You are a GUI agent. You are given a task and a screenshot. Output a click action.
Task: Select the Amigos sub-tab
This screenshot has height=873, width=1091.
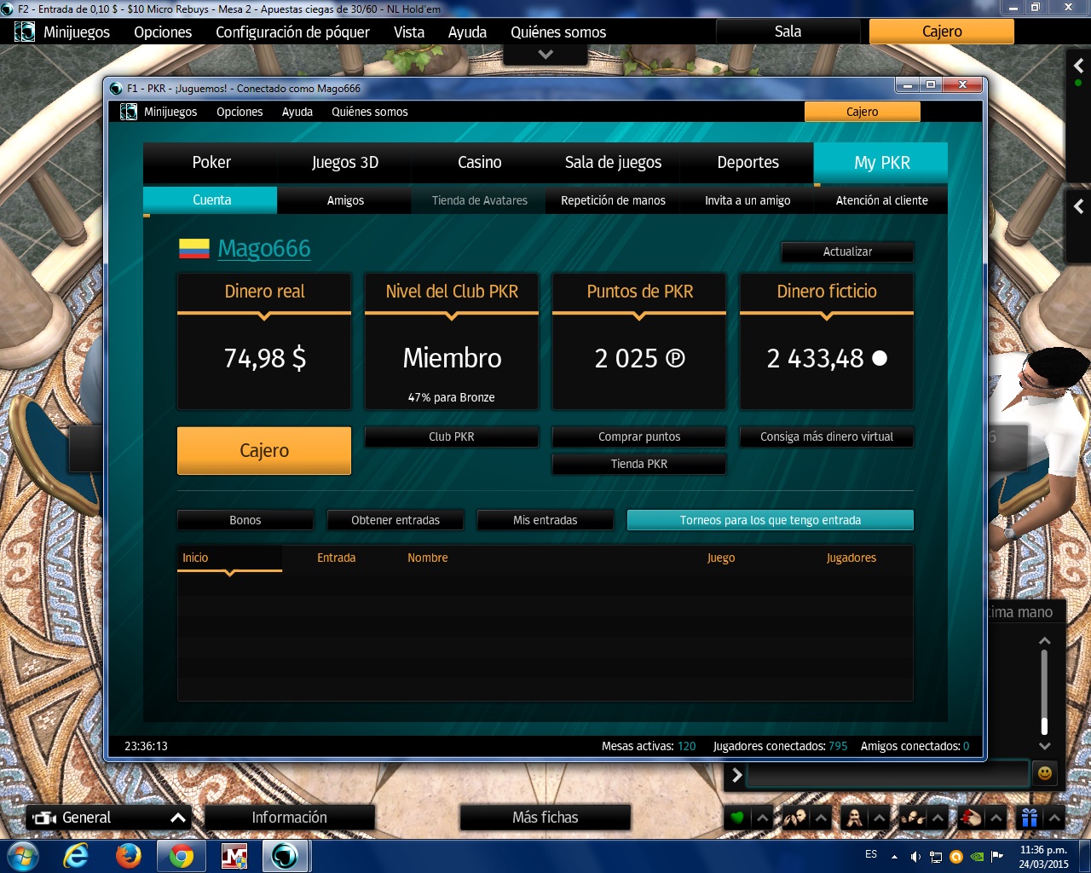coord(345,200)
